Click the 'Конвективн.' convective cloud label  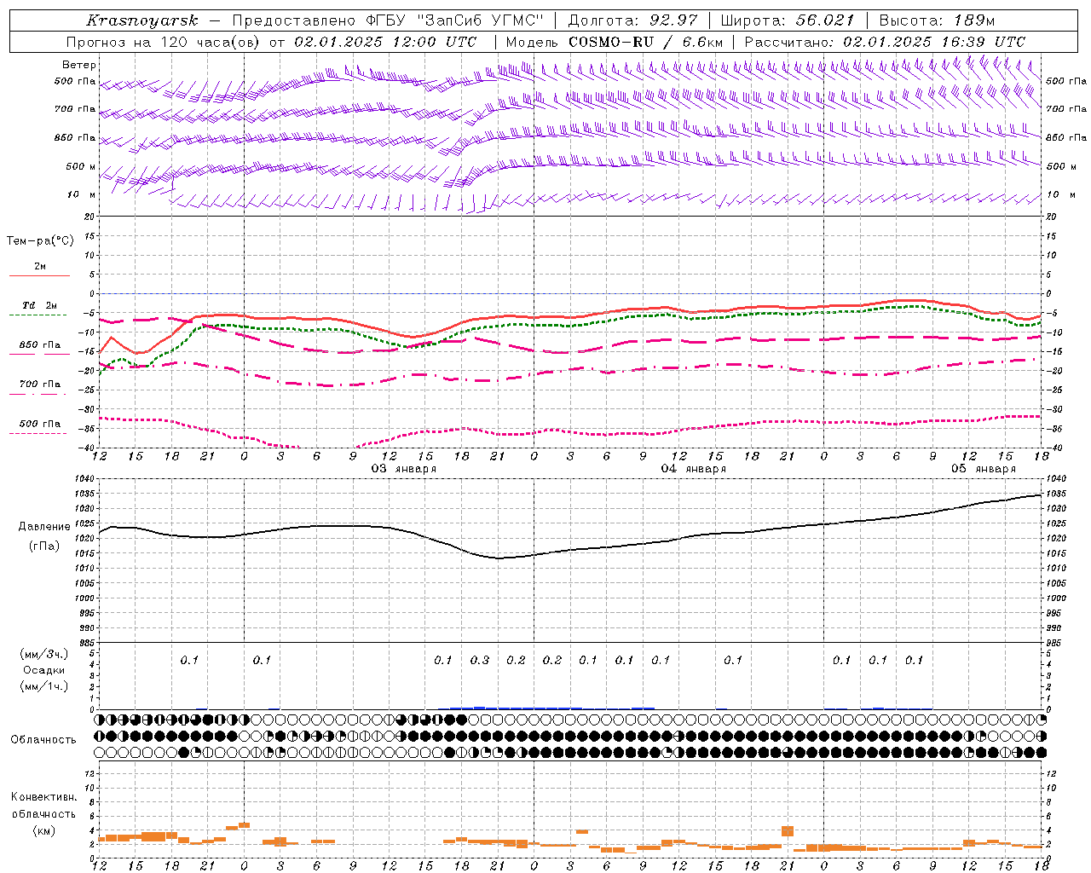pos(44,797)
